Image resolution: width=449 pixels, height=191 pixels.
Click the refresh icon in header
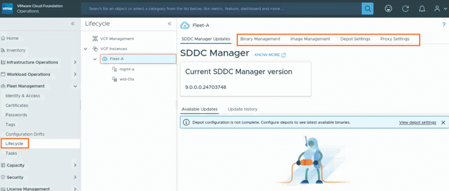click(x=406, y=8)
